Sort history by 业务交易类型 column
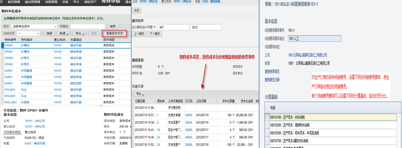 tap(176, 101)
